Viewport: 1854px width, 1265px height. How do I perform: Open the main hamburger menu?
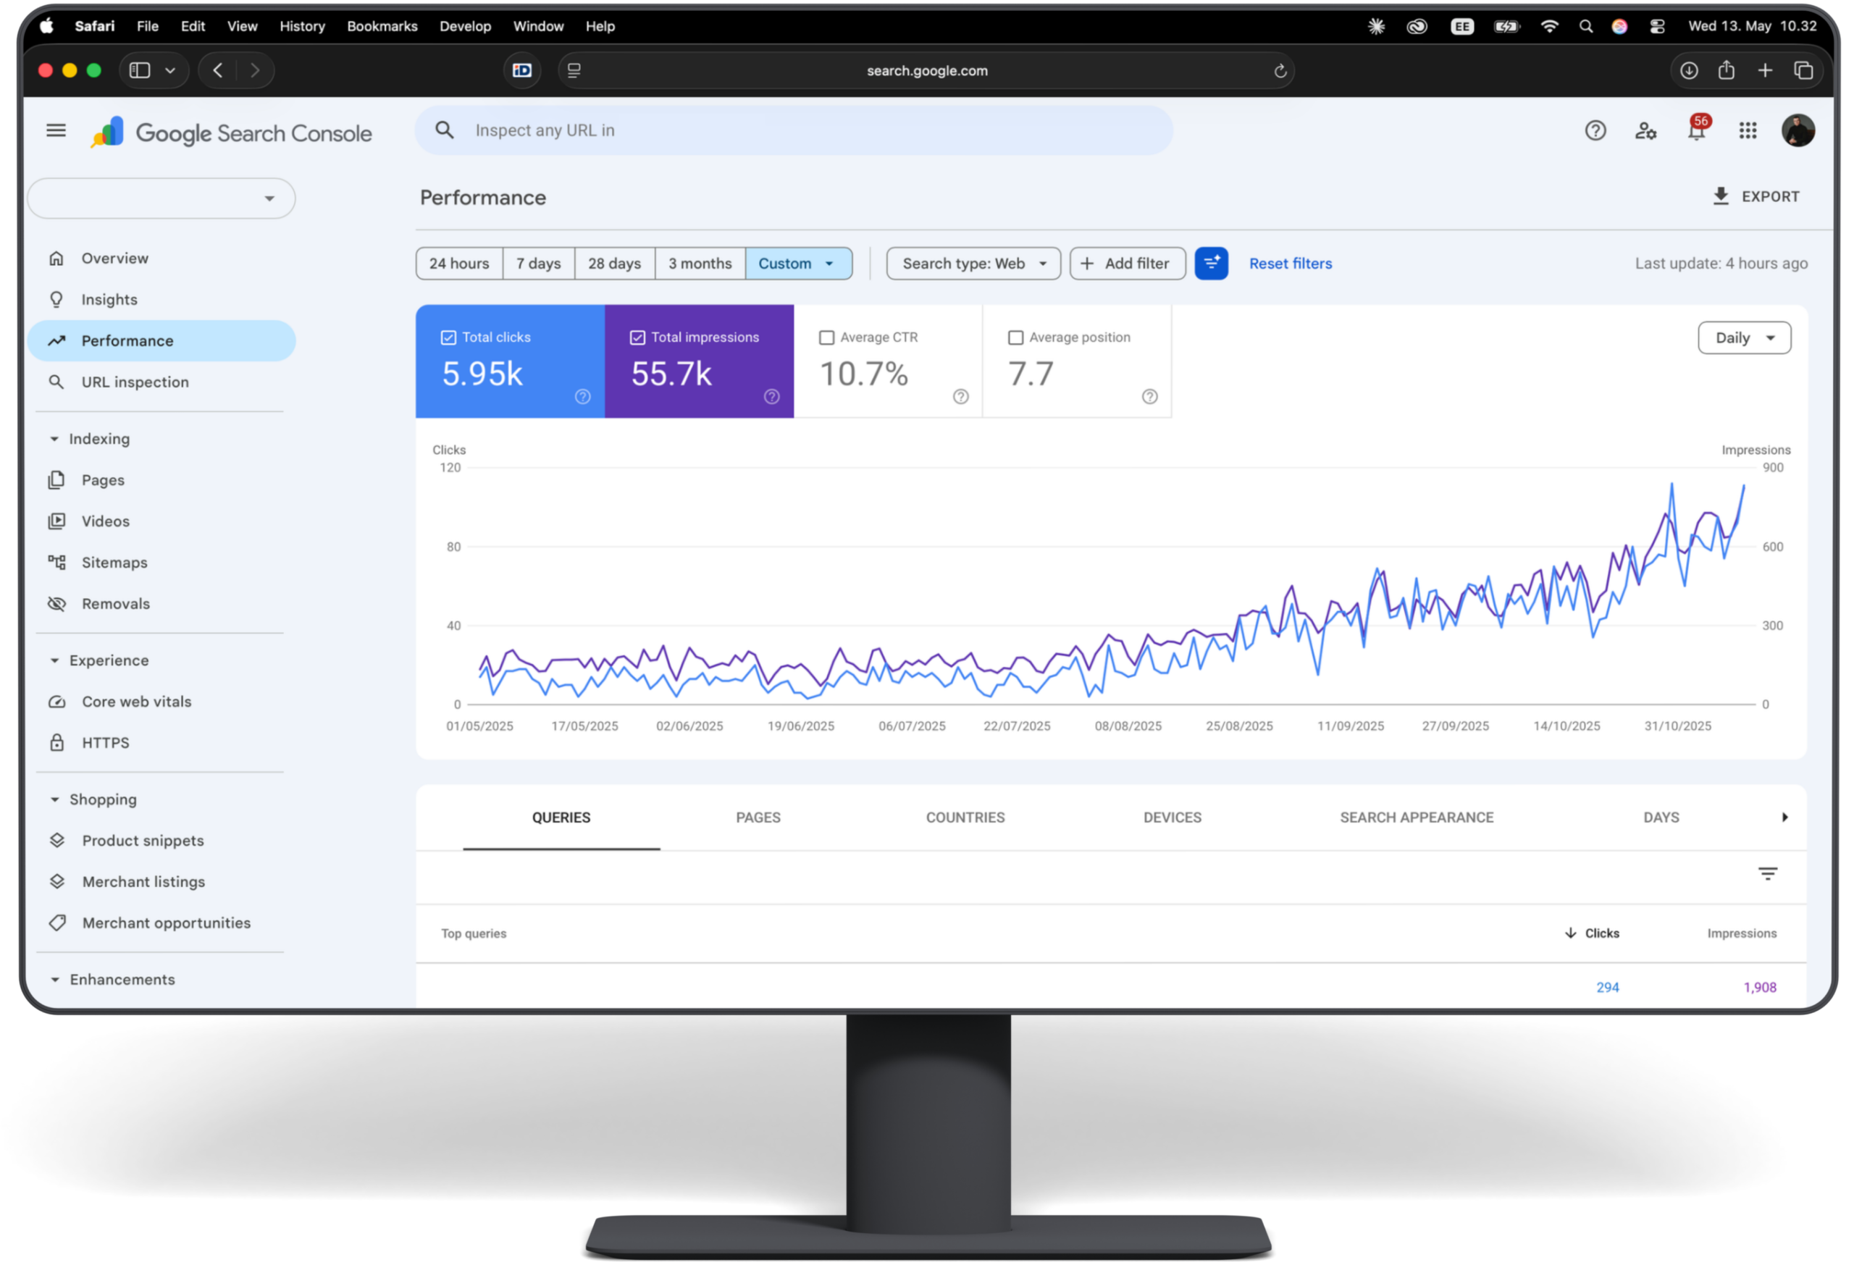[56, 131]
